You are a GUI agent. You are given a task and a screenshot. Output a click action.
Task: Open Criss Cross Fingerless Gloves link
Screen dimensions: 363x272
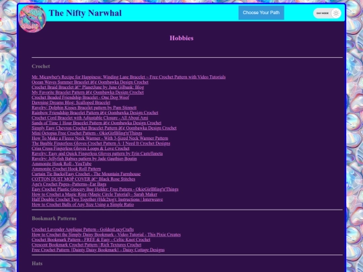(81, 148)
